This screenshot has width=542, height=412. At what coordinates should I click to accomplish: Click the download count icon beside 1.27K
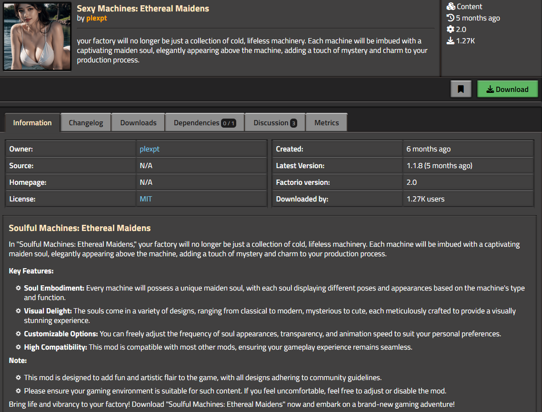(451, 41)
